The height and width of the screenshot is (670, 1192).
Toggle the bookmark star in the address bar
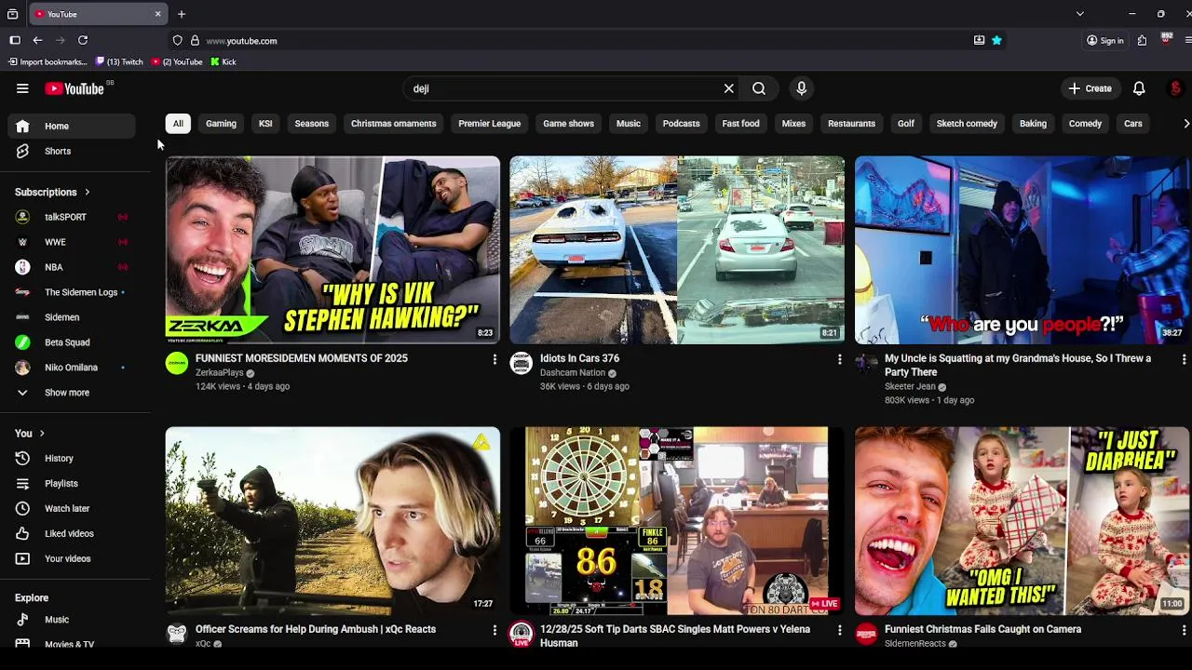(x=996, y=40)
